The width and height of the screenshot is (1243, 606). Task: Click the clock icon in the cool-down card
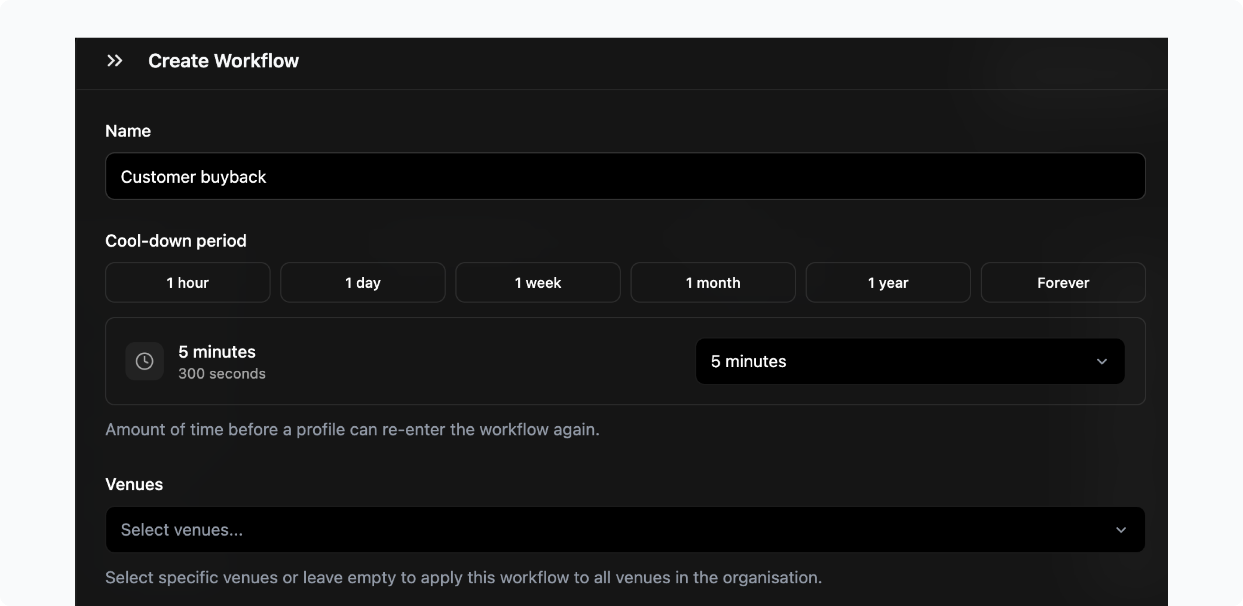click(x=144, y=361)
